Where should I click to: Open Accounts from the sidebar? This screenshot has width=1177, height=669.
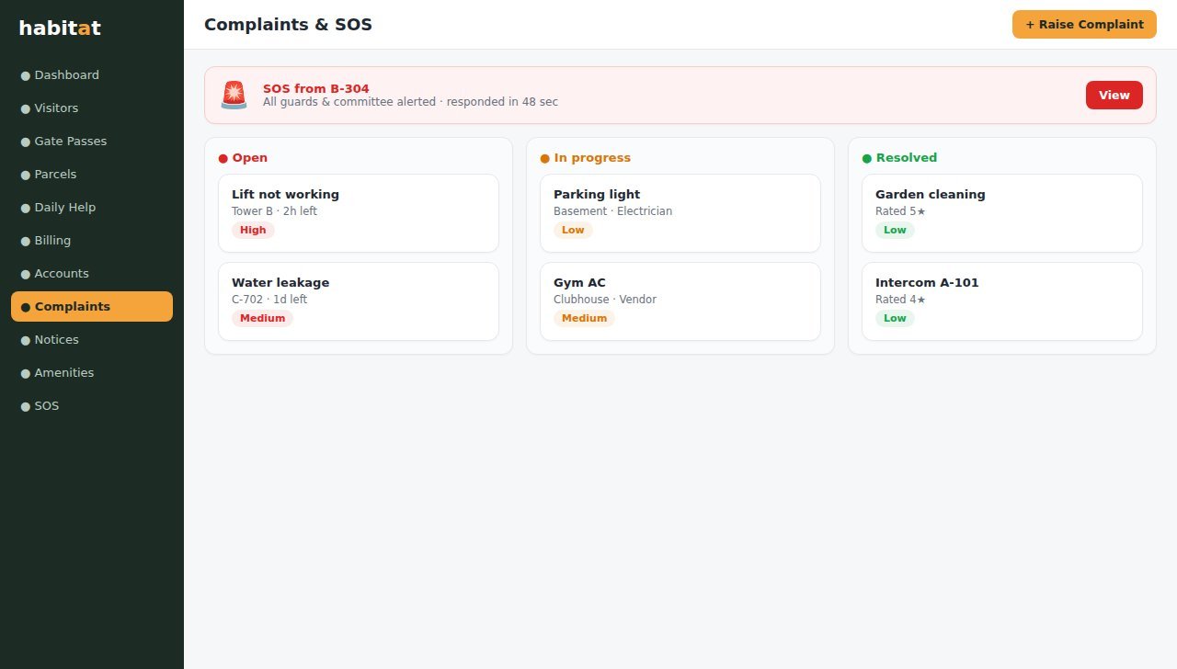[x=92, y=274]
